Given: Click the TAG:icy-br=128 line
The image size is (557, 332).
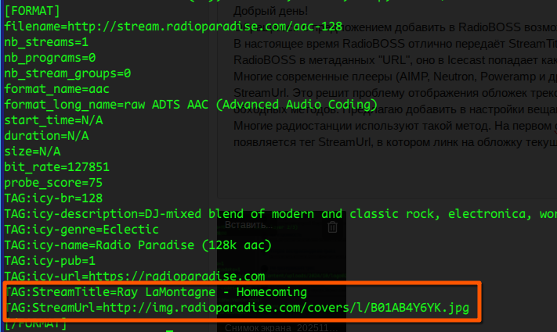Looking at the screenshot, I should (53, 198).
